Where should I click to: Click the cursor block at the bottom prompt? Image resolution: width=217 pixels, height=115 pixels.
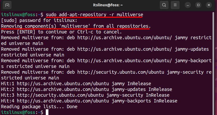tap(47, 112)
